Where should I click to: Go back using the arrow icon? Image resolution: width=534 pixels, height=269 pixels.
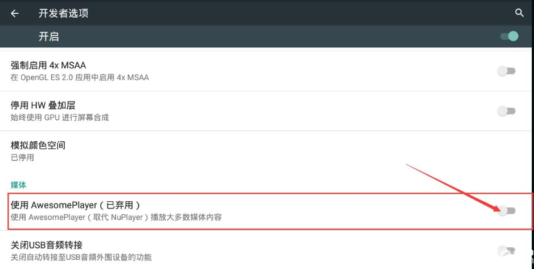[15, 13]
